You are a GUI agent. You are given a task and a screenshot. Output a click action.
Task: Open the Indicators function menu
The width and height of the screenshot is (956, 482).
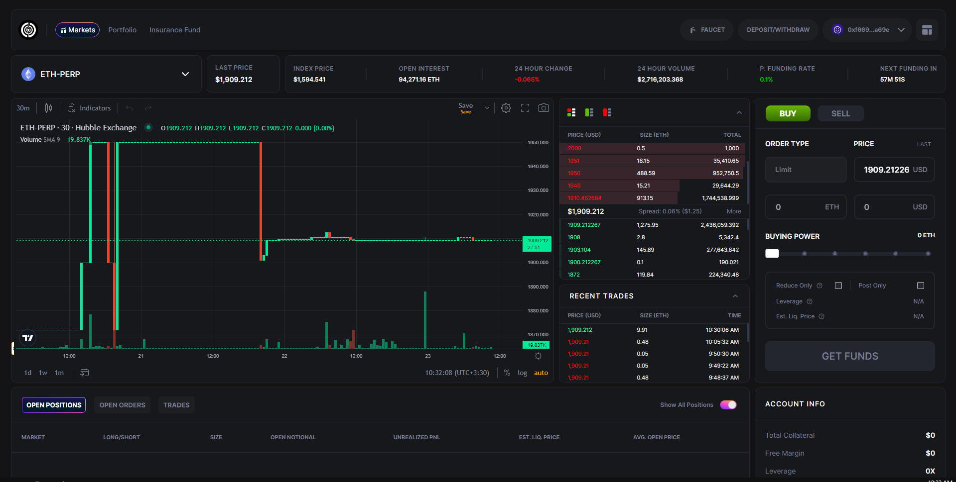coord(90,108)
